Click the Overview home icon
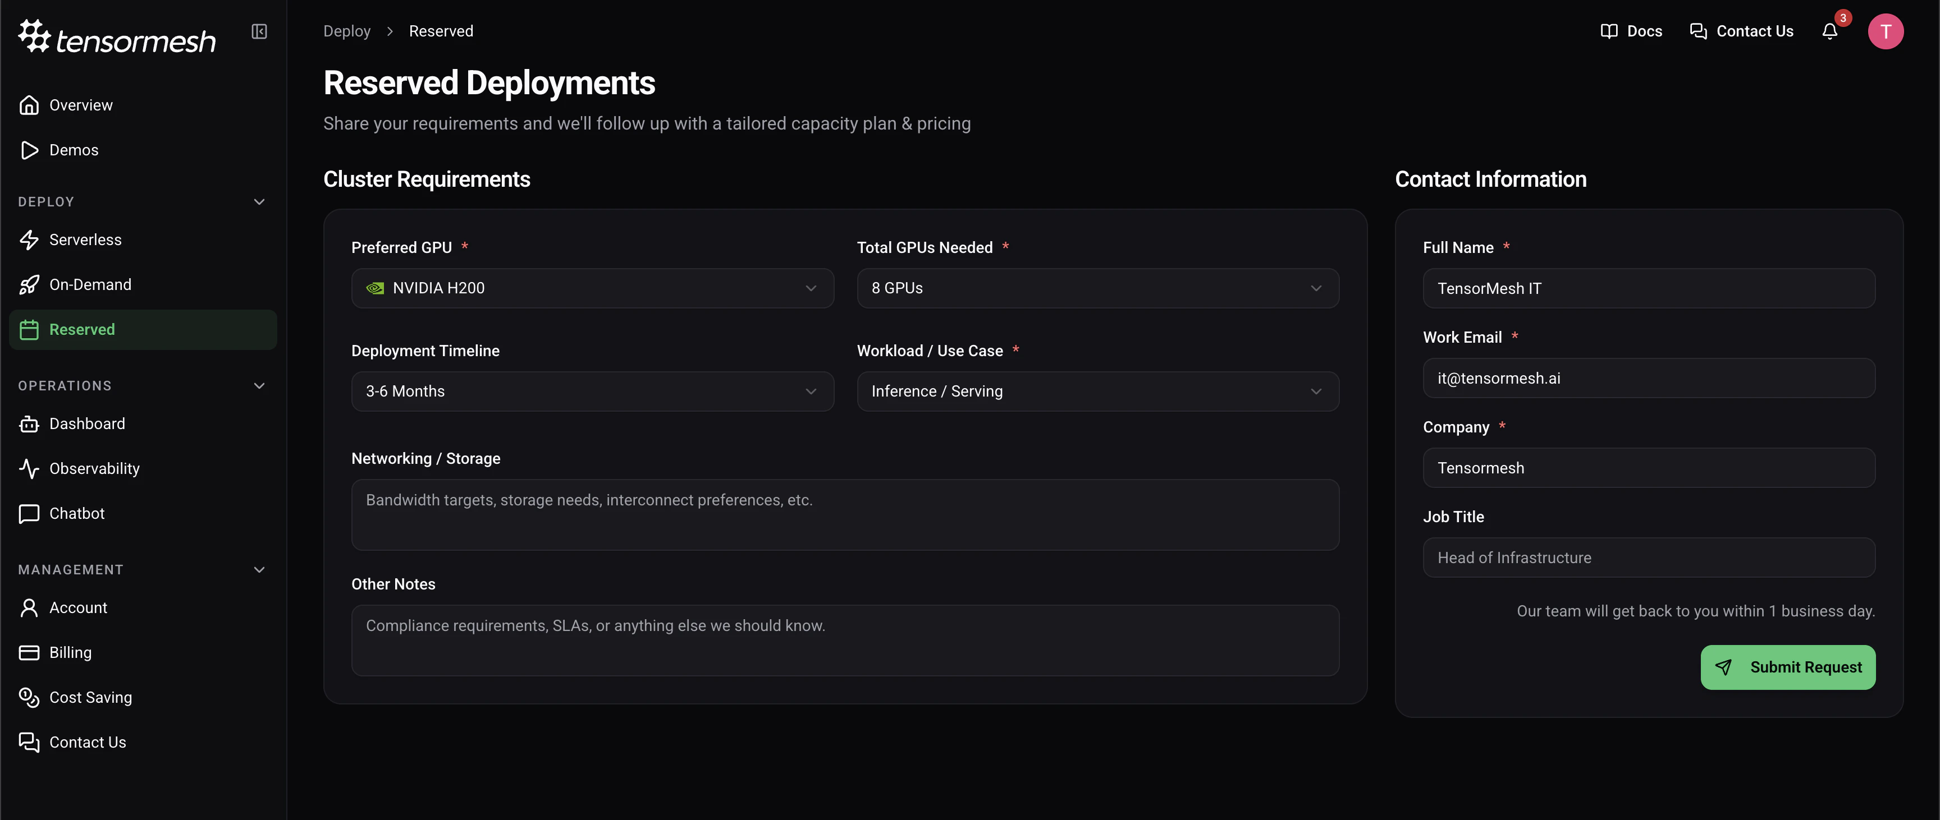Viewport: 1940px width, 820px height. [x=29, y=105]
